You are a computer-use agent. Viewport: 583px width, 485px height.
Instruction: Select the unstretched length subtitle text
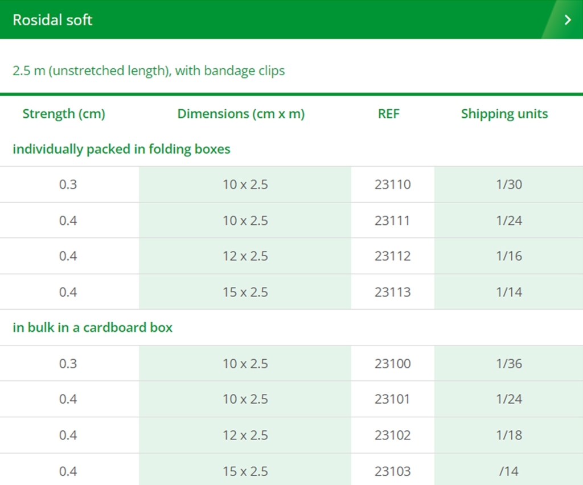[149, 71]
